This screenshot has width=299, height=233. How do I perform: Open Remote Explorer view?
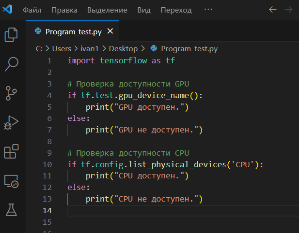[11, 181]
